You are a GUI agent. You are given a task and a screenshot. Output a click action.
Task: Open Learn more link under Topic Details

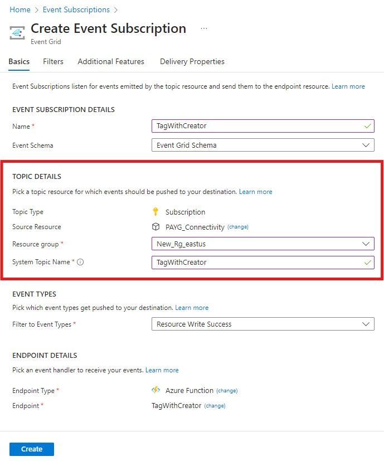255,192
